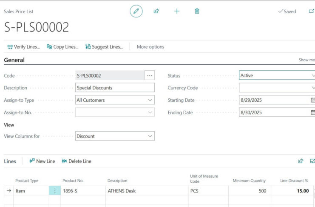Click Suggest Lines action
This screenshot has height=207, width=315.
click(x=104, y=47)
